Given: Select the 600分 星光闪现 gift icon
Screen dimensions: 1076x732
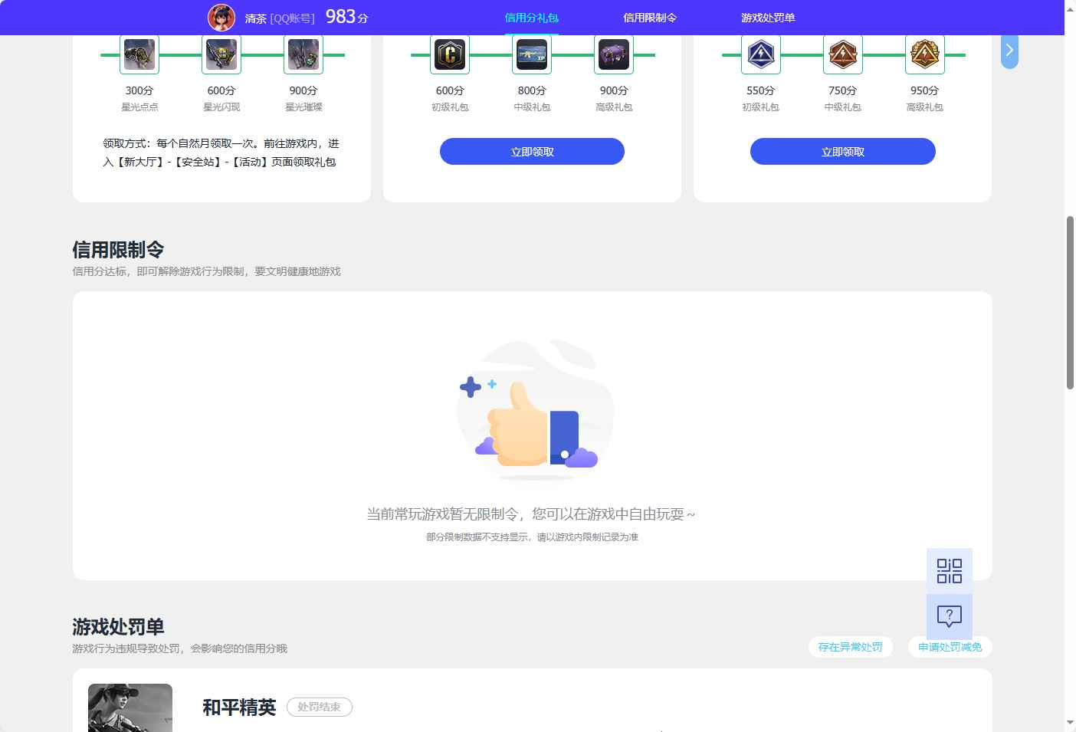Looking at the screenshot, I should point(221,54).
